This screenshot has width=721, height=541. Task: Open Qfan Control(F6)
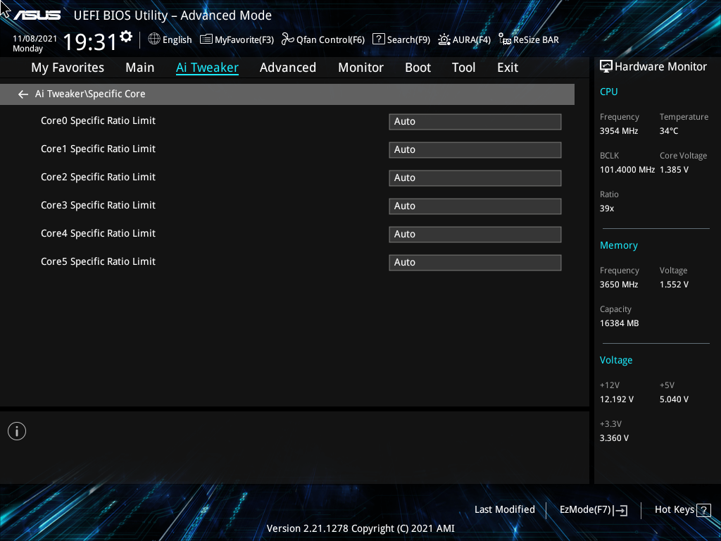322,39
